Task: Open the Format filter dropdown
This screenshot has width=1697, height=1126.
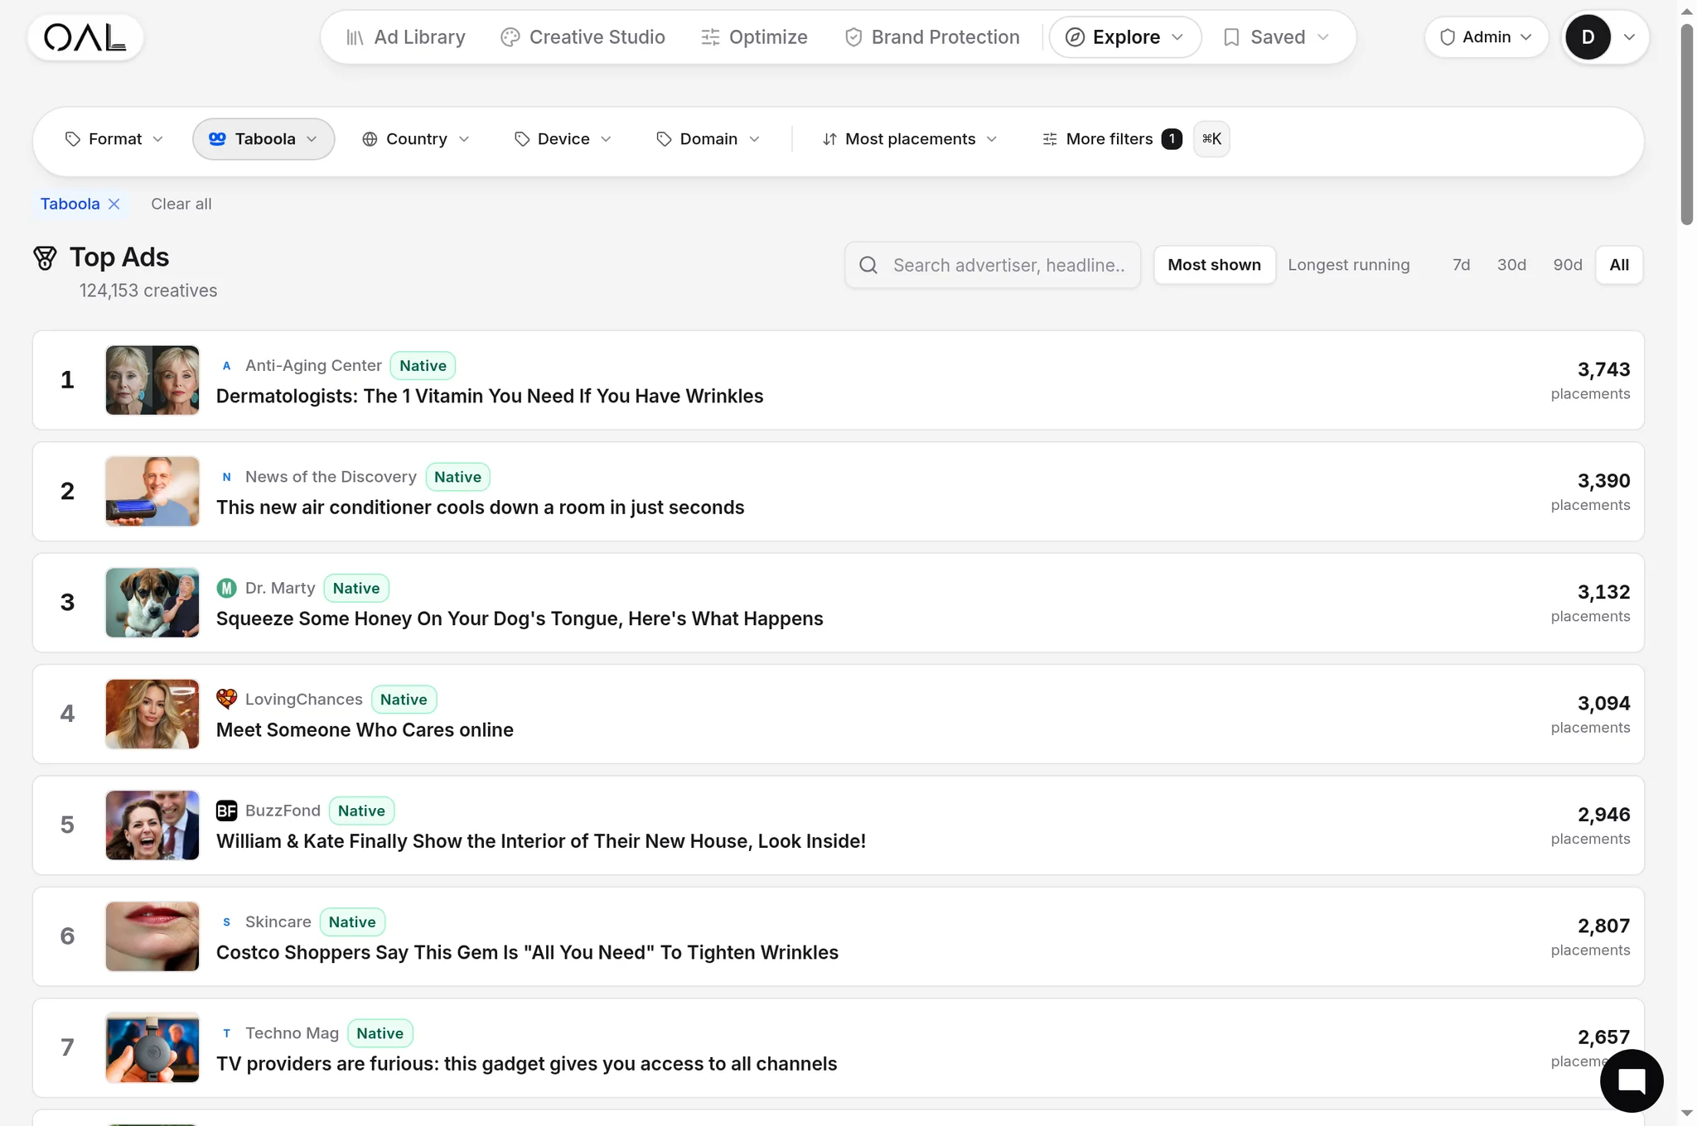Action: tap(114, 139)
